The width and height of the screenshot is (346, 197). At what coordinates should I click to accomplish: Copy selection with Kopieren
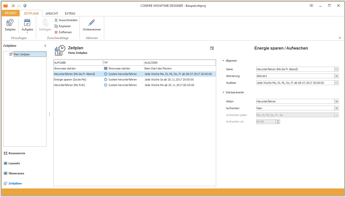coord(63,26)
